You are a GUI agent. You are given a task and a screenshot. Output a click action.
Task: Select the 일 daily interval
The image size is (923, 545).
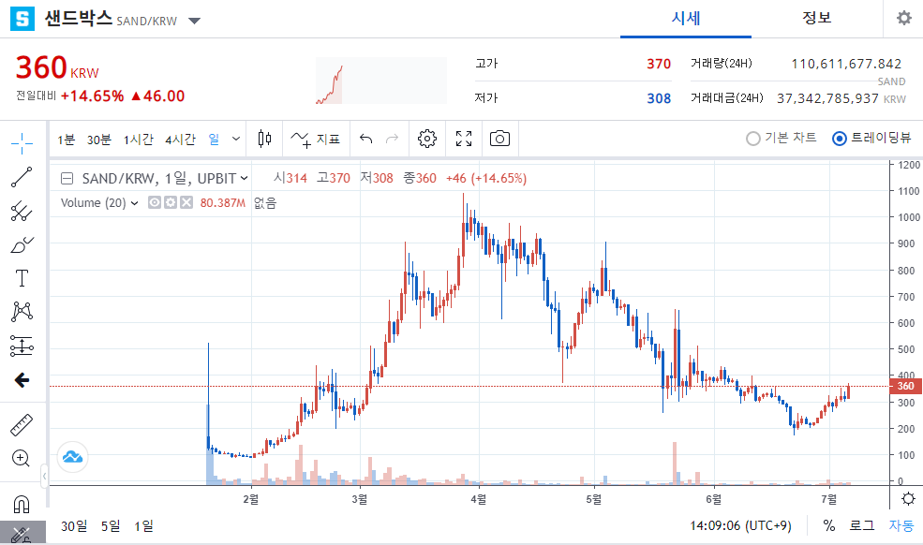pyautogui.click(x=214, y=140)
